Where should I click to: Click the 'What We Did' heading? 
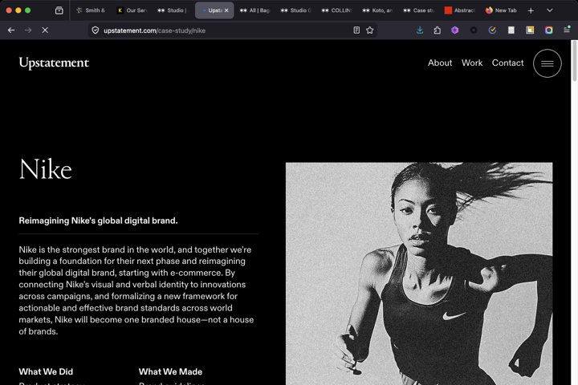[46, 371]
